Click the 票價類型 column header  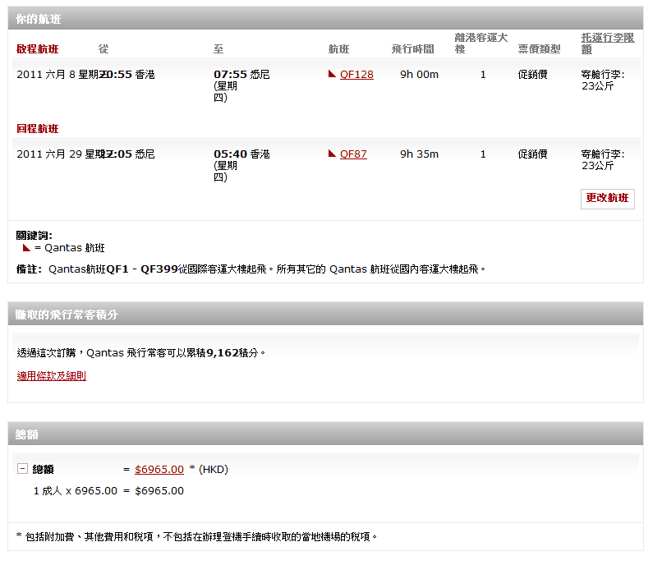pyautogui.click(x=539, y=49)
